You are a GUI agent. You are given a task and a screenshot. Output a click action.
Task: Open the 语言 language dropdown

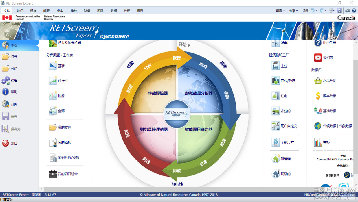[280, 11]
